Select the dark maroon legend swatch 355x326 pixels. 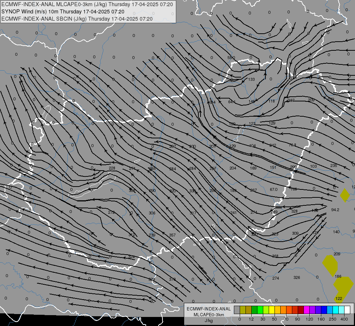tap(301, 310)
